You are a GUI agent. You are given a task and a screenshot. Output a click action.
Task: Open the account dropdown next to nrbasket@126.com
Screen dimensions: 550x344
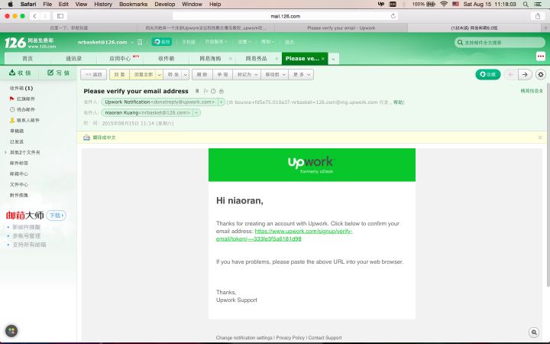point(132,42)
